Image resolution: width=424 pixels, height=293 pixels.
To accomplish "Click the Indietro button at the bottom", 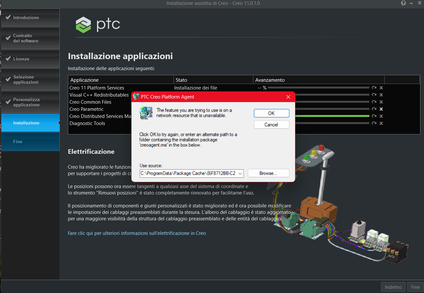I will click(393, 287).
